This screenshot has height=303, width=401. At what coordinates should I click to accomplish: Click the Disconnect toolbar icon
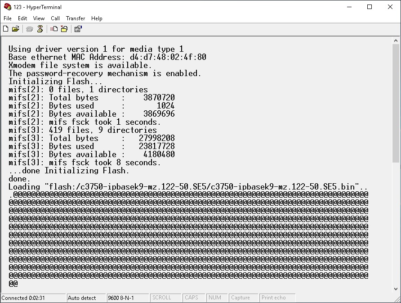tap(40, 29)
